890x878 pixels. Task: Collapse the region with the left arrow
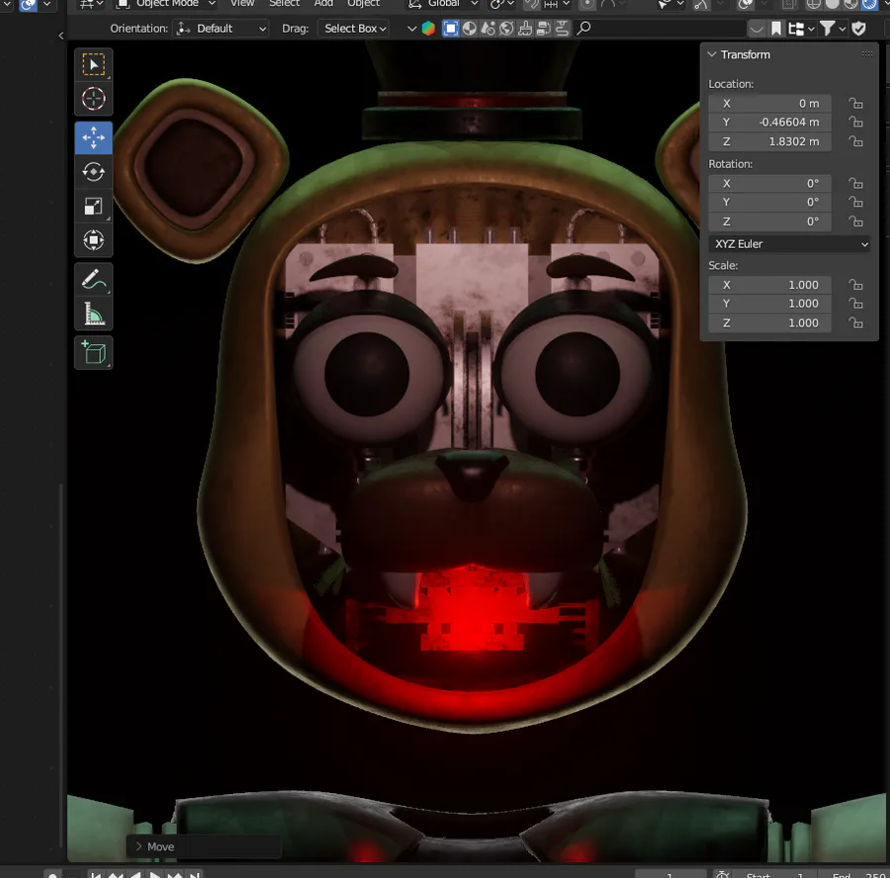pos(60,36)
